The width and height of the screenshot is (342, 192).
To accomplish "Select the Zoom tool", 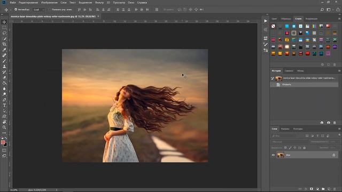I will (4, 127).
